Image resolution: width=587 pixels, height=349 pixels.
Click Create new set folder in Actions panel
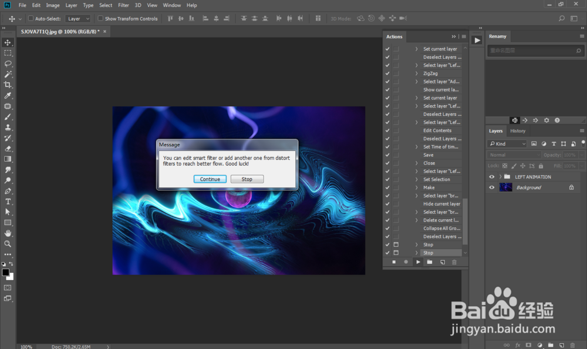(x=430, y=262)
